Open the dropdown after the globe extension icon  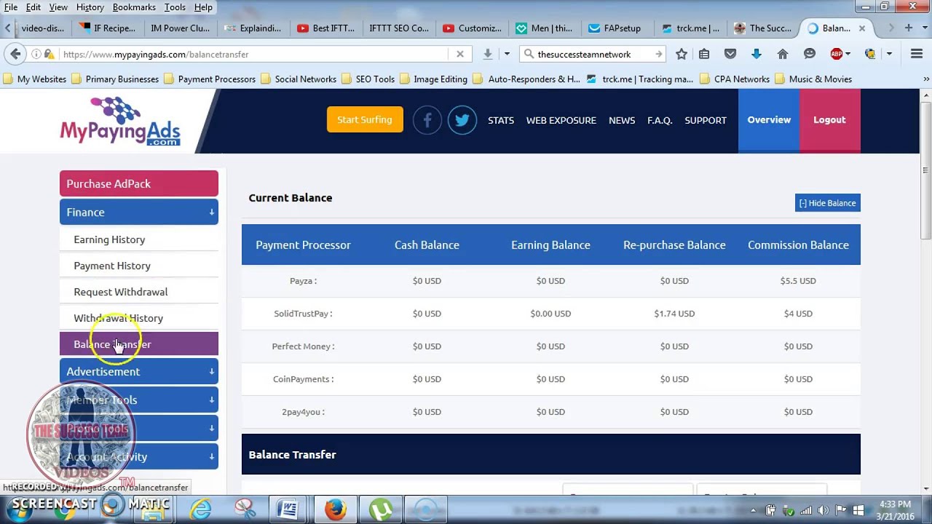point(889,54)
